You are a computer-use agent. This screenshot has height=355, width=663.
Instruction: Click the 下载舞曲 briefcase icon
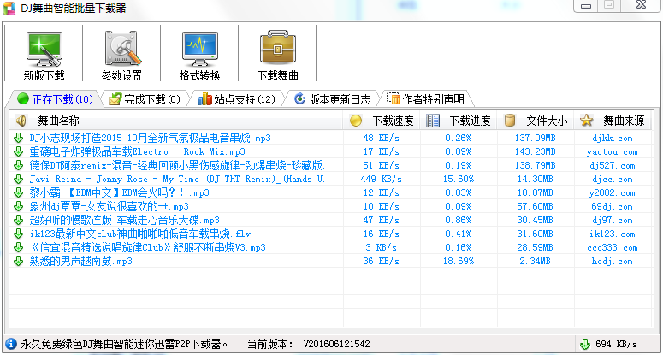(278, 48)
